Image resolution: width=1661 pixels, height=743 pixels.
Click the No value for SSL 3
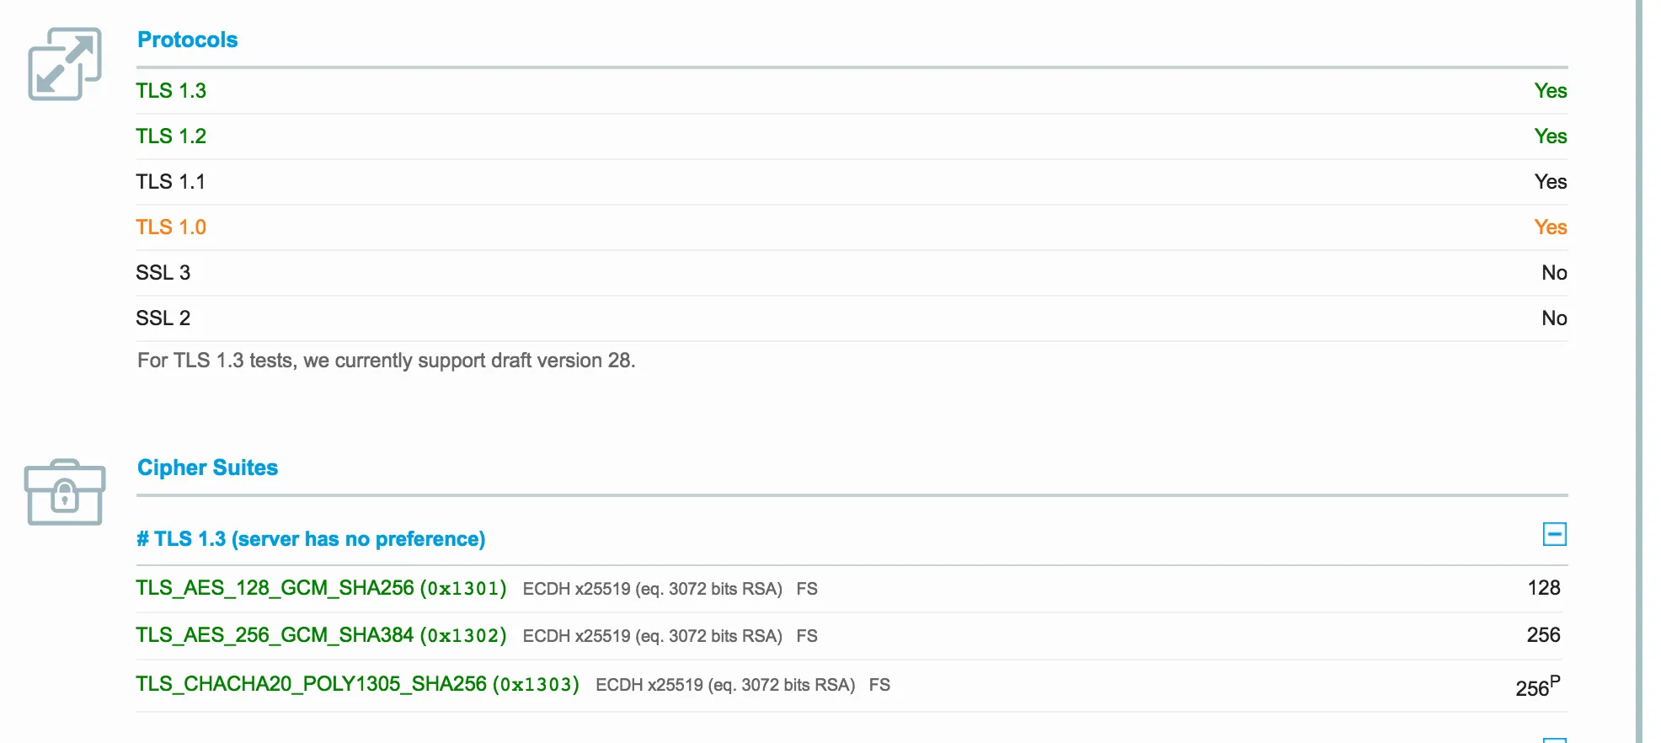(1554, 273)
